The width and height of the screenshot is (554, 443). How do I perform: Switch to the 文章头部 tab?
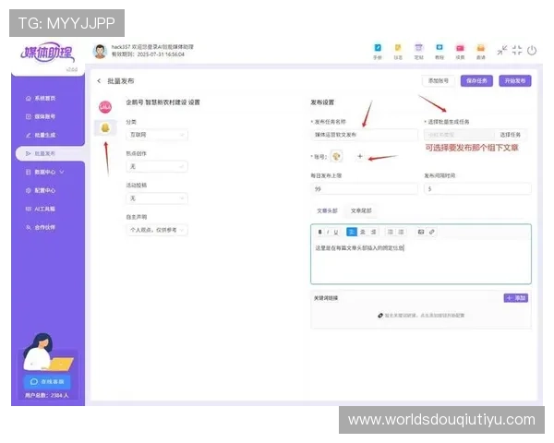pos(327,211)
